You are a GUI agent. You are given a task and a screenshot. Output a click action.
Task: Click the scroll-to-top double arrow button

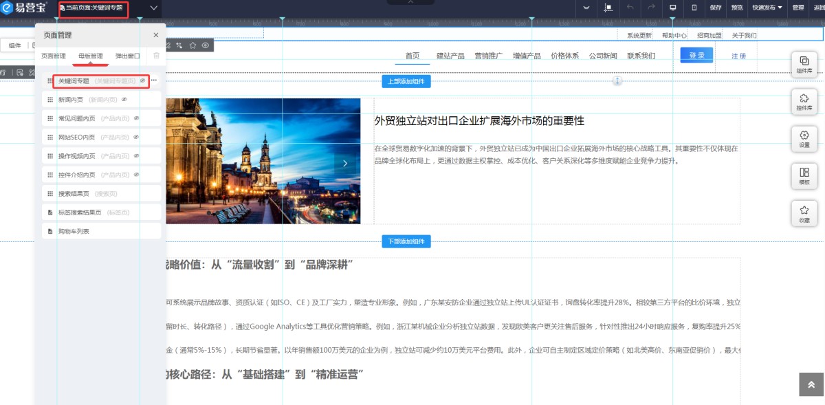[811, 385]
